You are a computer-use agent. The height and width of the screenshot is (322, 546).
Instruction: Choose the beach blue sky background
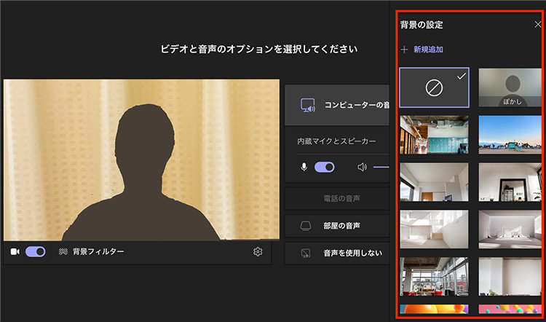pos(510,135)
